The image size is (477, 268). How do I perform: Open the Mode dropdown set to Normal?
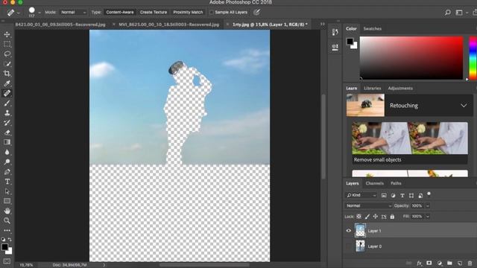click(x=73, y=12)
